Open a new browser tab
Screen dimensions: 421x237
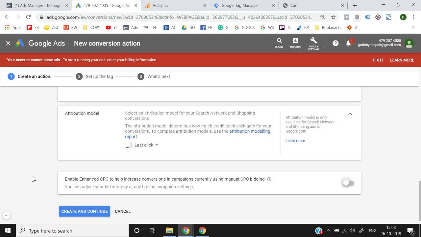pos(355,6)
